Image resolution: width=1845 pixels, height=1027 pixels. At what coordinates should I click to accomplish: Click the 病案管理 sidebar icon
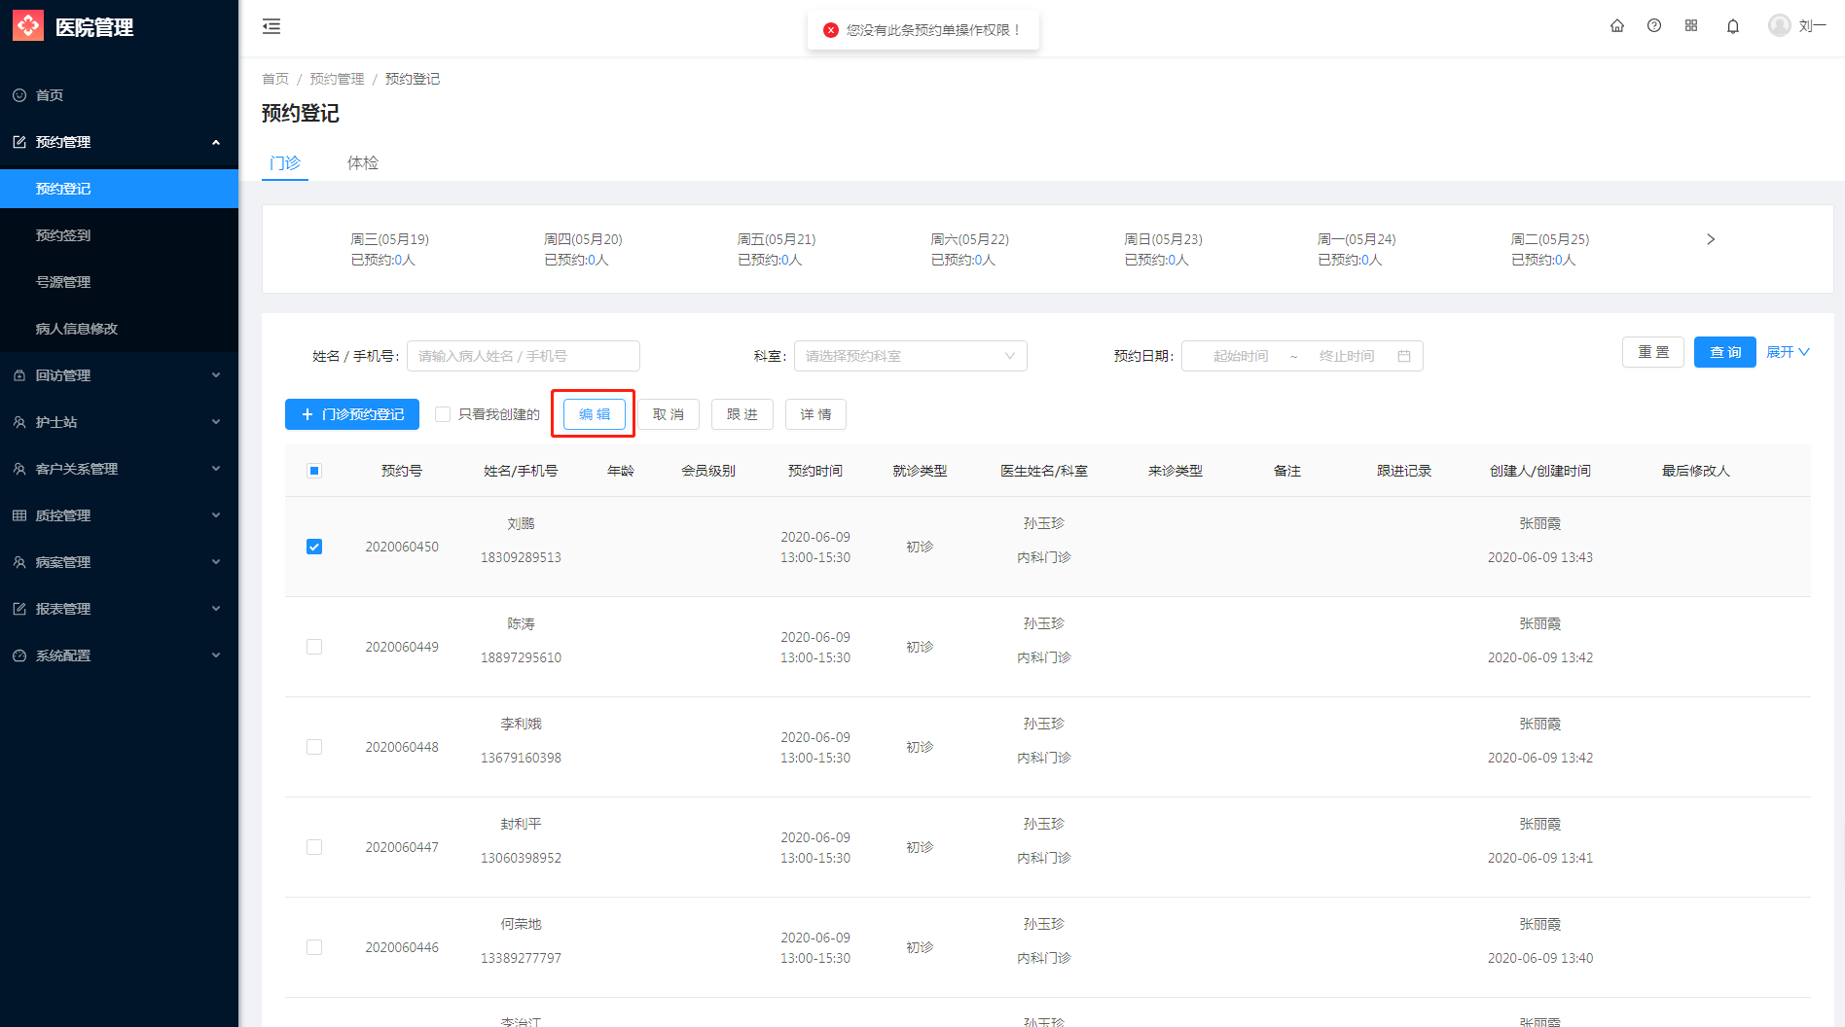pyautogui.click(x=19, y=562)
